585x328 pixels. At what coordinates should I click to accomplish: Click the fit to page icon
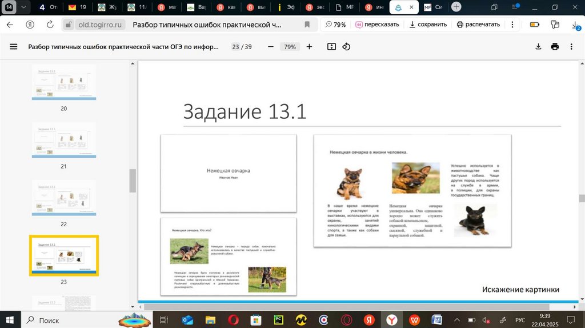(331, 47)
